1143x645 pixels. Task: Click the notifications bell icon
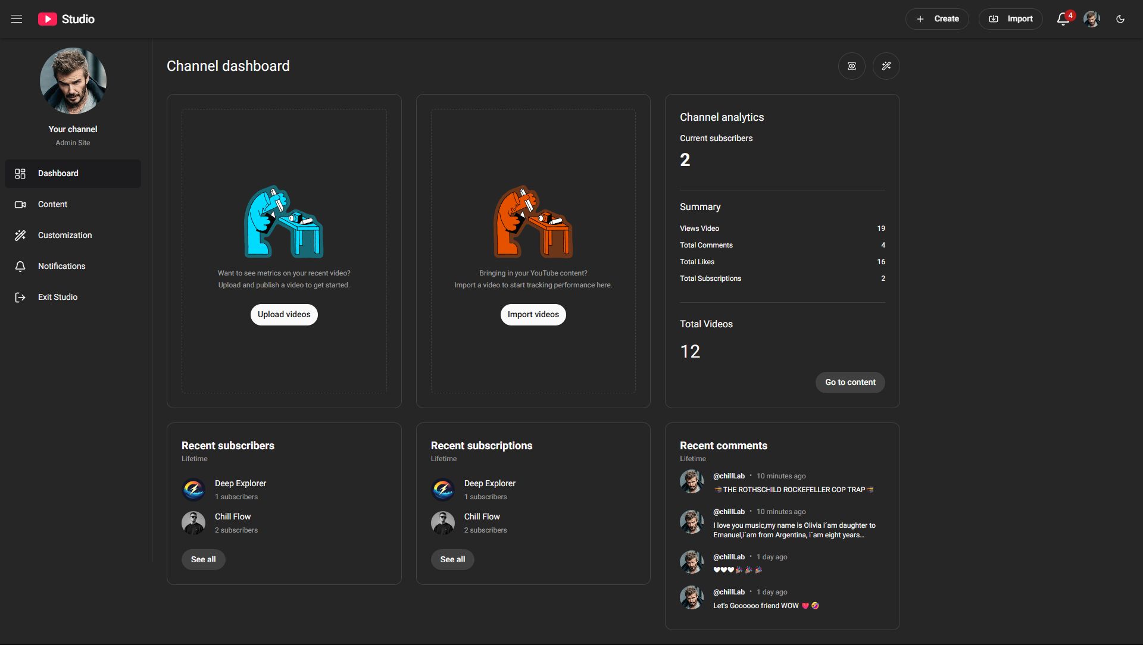tap(1063, 19)
